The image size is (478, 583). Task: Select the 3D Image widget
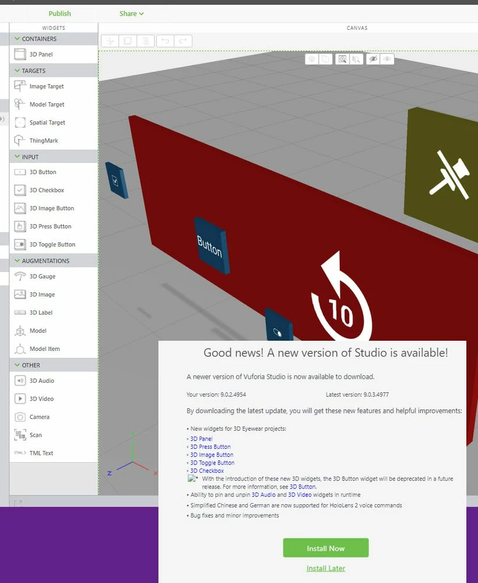click(54, 295)
